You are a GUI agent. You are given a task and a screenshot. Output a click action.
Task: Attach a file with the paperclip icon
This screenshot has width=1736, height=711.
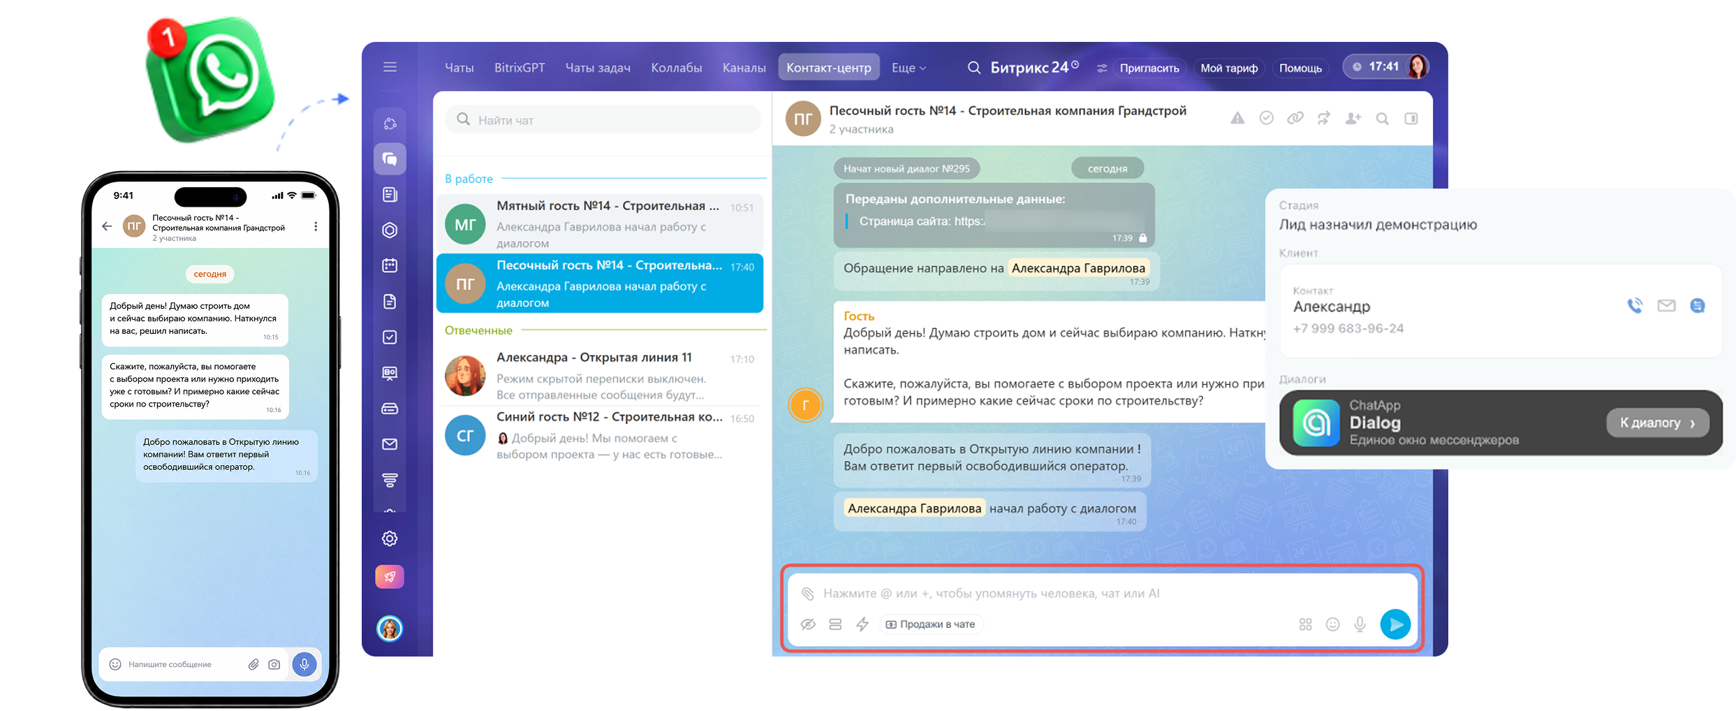click(x=808, y=594)
